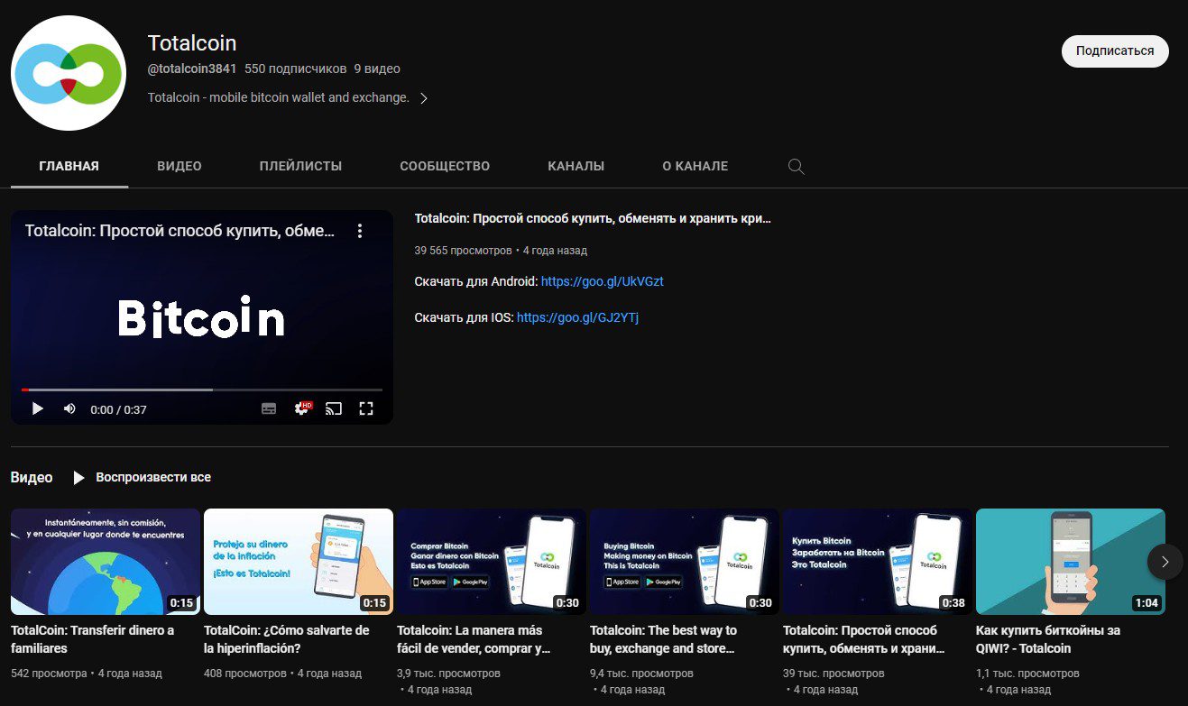
Task: Click the Totalcoin channel avatar logo
Action: pos(69,73)
